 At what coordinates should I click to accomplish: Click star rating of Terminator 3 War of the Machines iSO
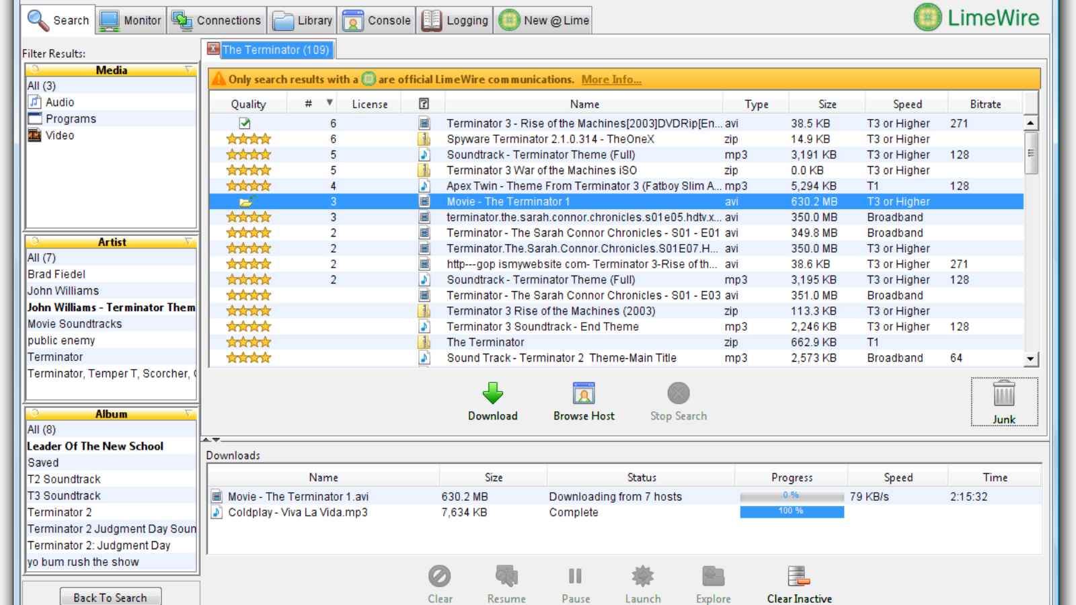pyautogui.click(x=248, y=171)
